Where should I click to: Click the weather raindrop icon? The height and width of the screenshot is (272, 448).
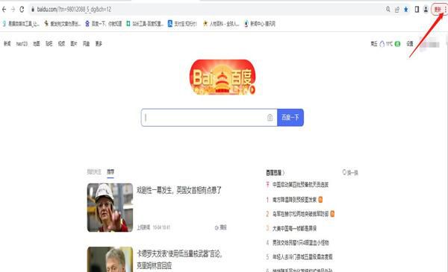(382, 44)
